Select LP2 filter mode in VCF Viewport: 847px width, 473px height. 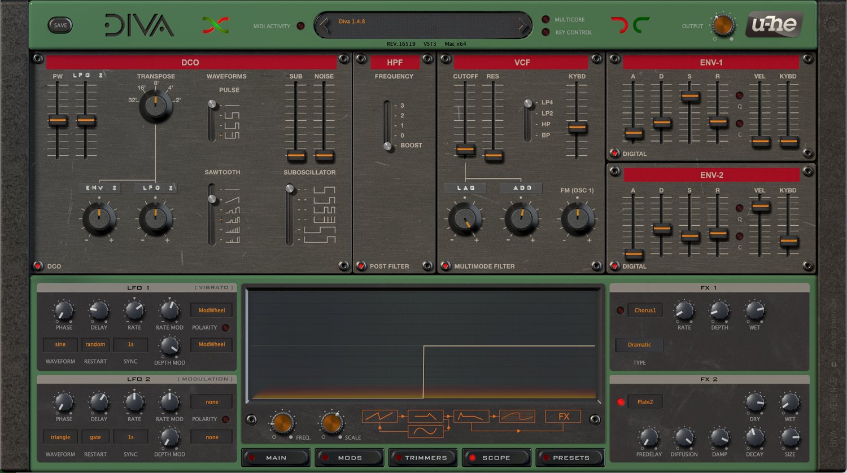[x=547, y=113]
